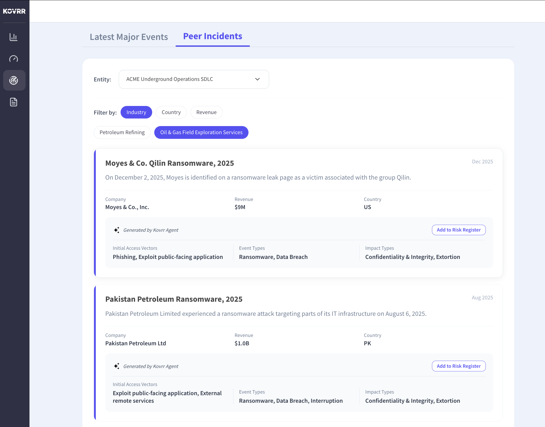Click Phishing, Exploit public-facing application text

tap(168, 257)
